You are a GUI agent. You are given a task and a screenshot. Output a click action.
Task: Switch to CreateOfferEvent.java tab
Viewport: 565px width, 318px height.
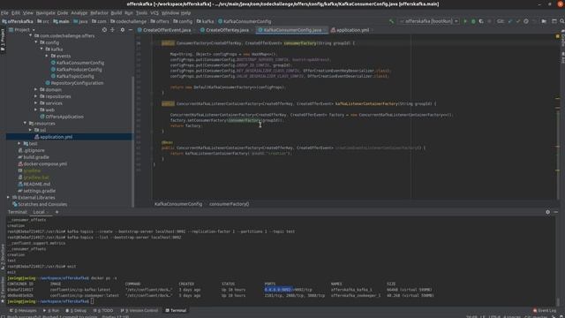(164, 30)
